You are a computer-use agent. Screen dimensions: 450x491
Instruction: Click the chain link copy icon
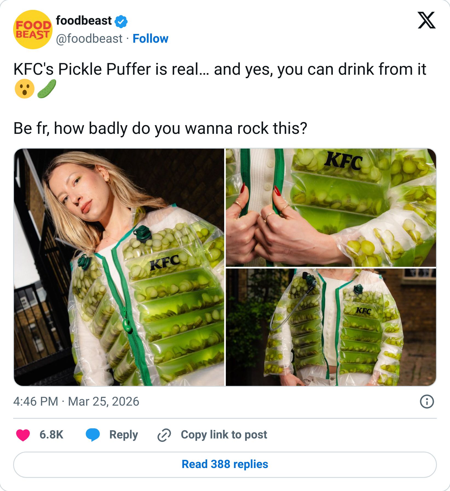coord(164,435)
